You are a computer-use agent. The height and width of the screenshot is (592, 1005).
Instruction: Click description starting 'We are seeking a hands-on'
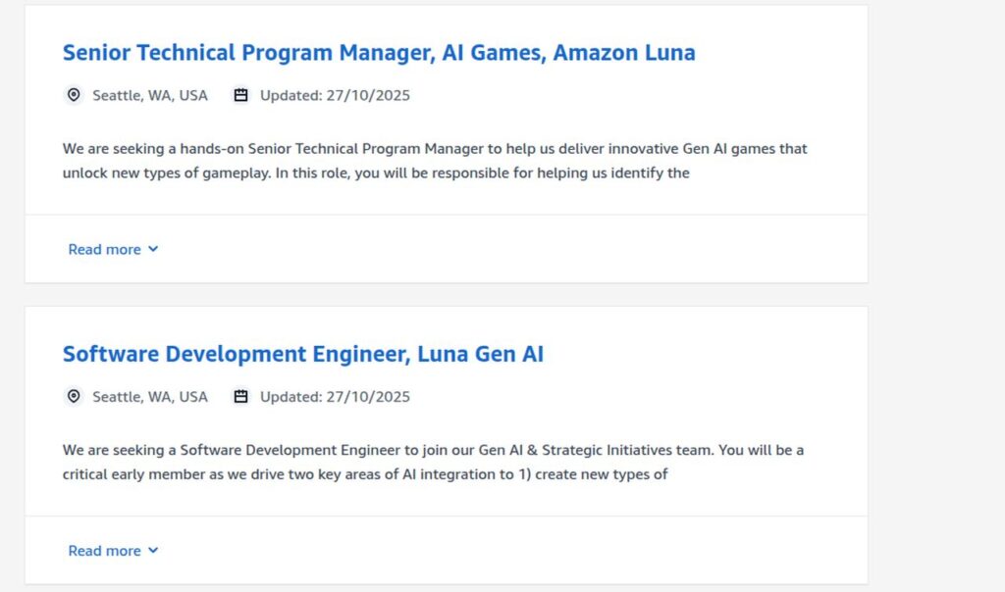(435, 161)
